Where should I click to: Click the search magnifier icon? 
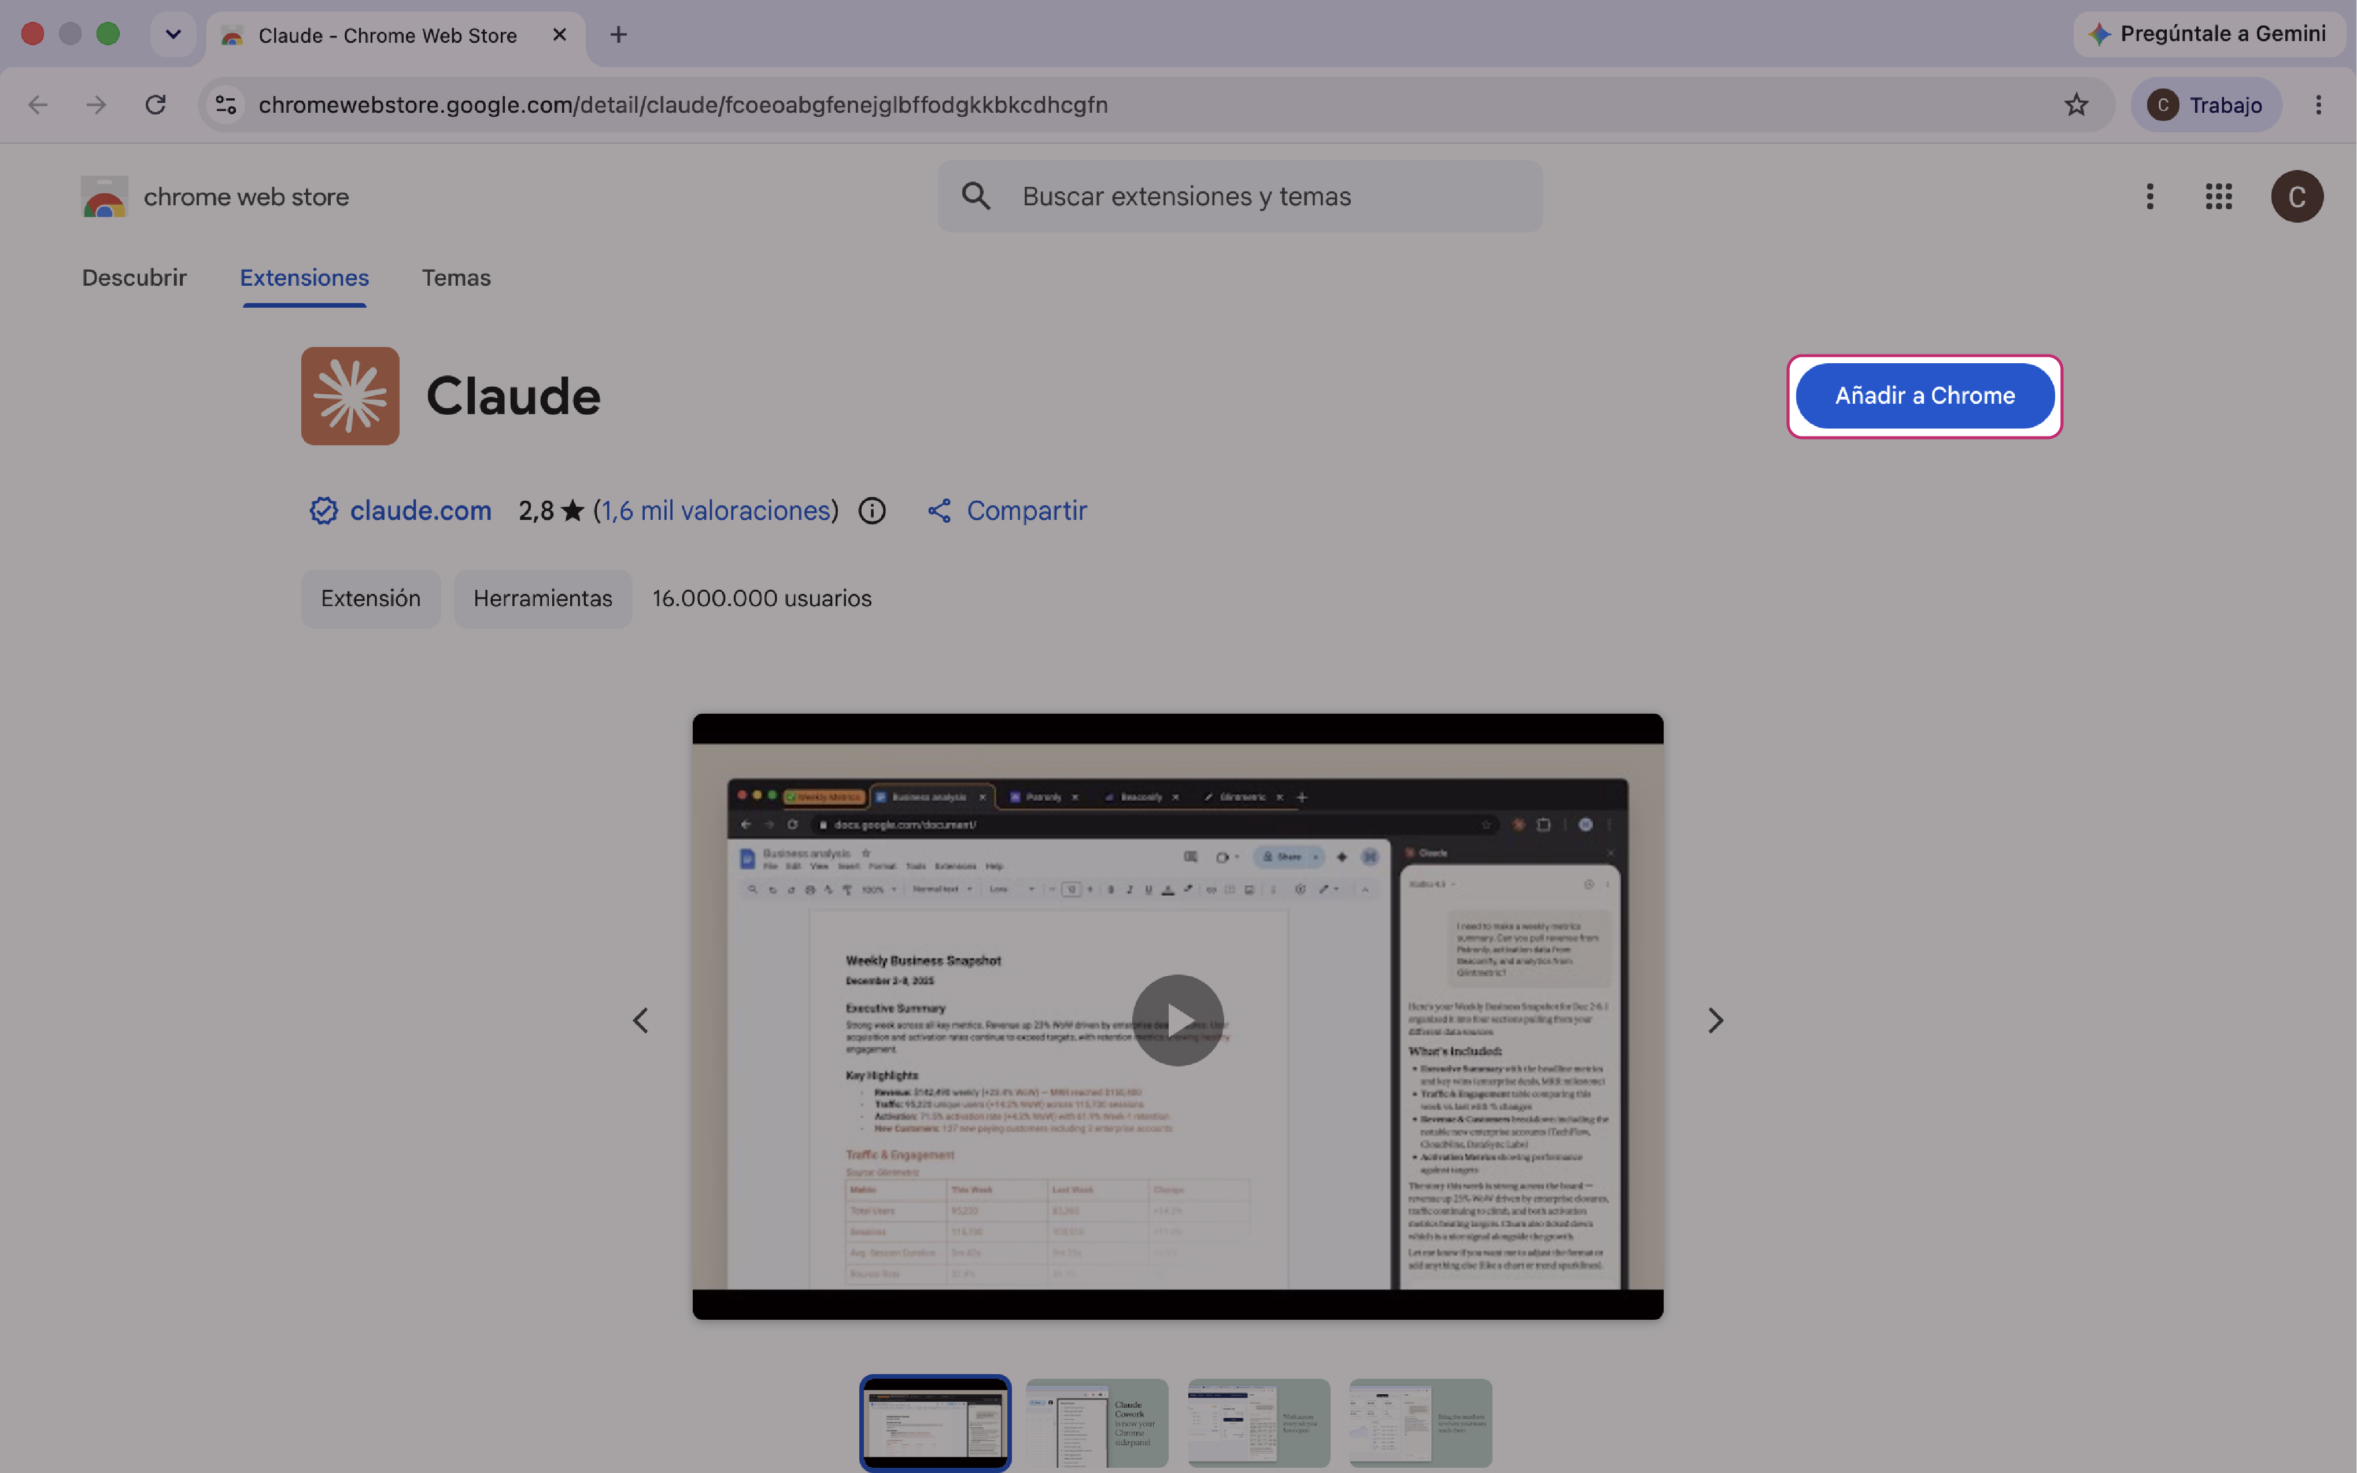coord(976,196)
